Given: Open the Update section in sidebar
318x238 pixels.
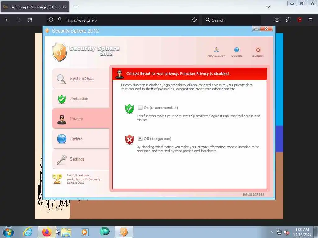Looking at the screenshot, I should 81,139.
